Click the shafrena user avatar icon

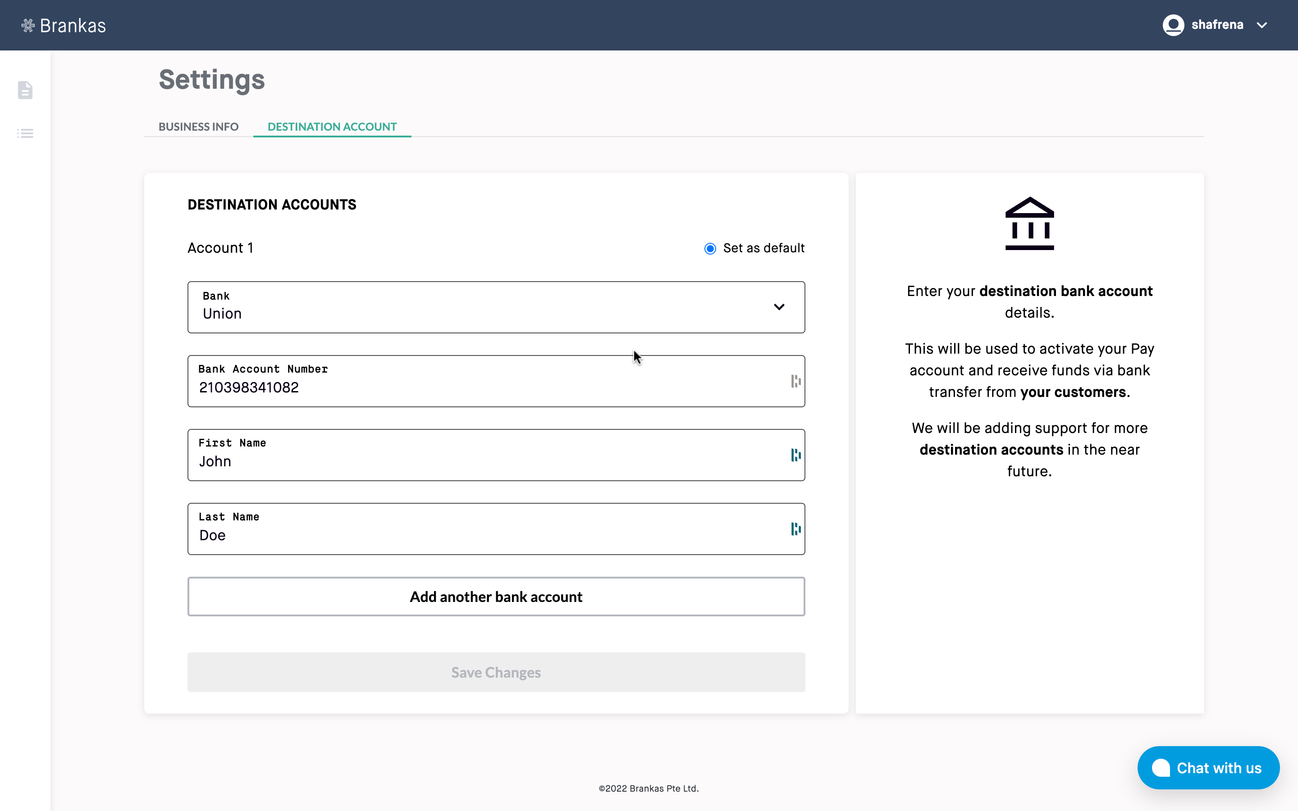(x=1173, y=25)
